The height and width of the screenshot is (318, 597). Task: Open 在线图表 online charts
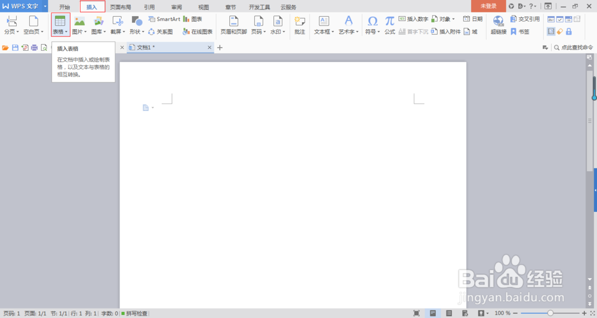198,32
